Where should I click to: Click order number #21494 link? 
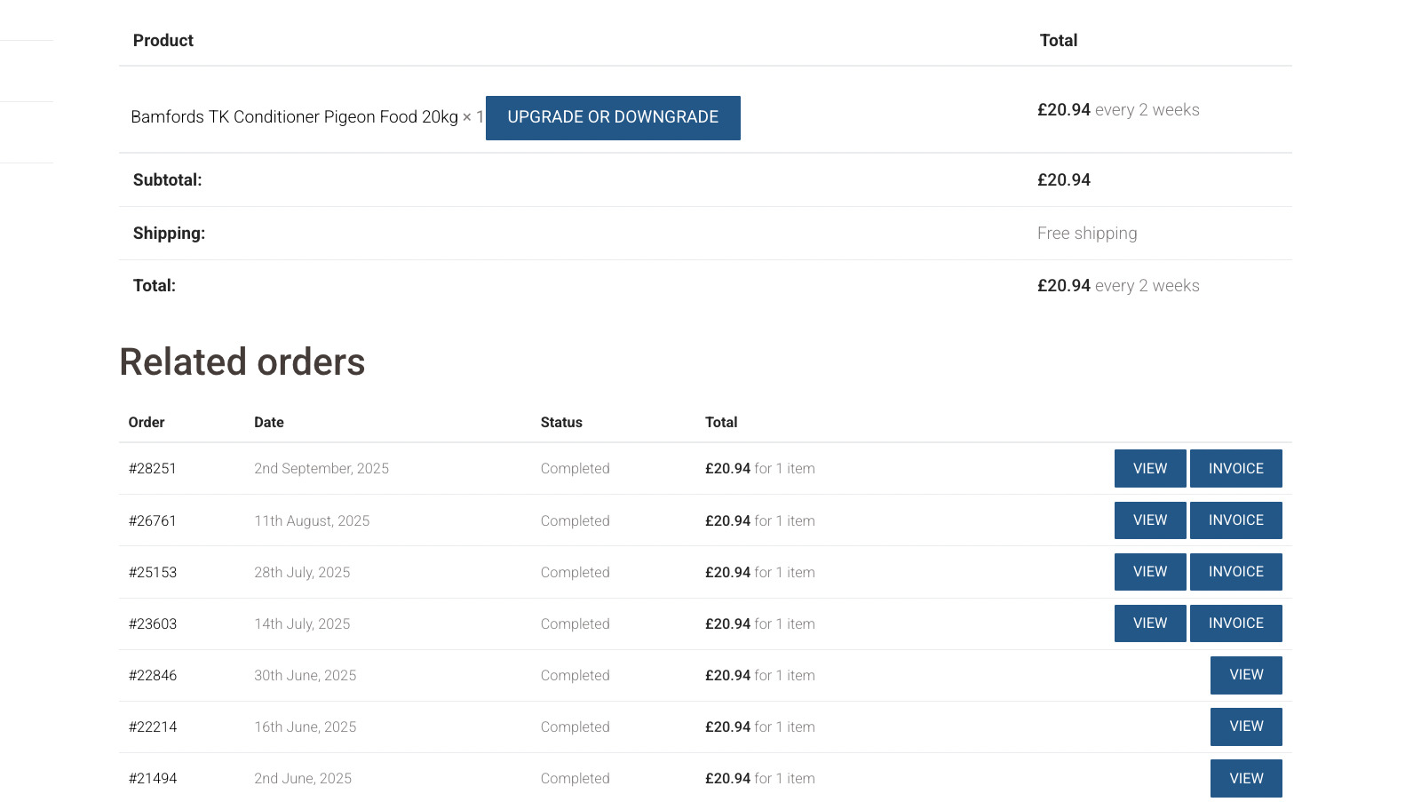pos(153,778)
